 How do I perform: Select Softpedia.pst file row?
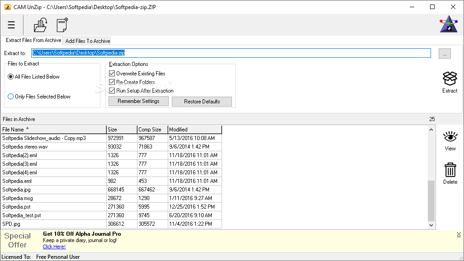tap(112, 207)
